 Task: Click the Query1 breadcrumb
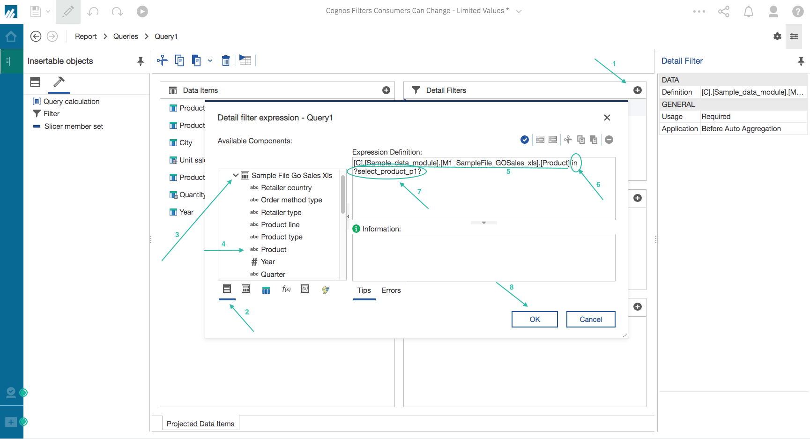[166, 37]
